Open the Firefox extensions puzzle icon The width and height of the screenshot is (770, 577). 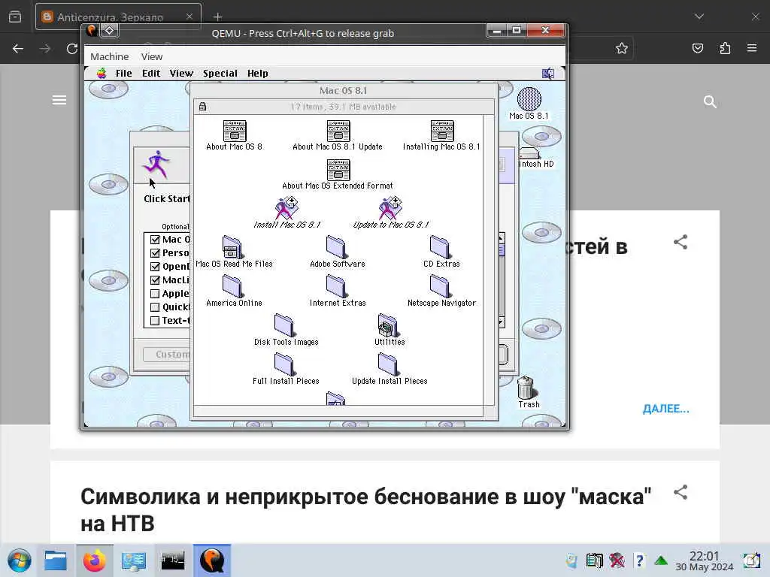(x=725, y=48)
